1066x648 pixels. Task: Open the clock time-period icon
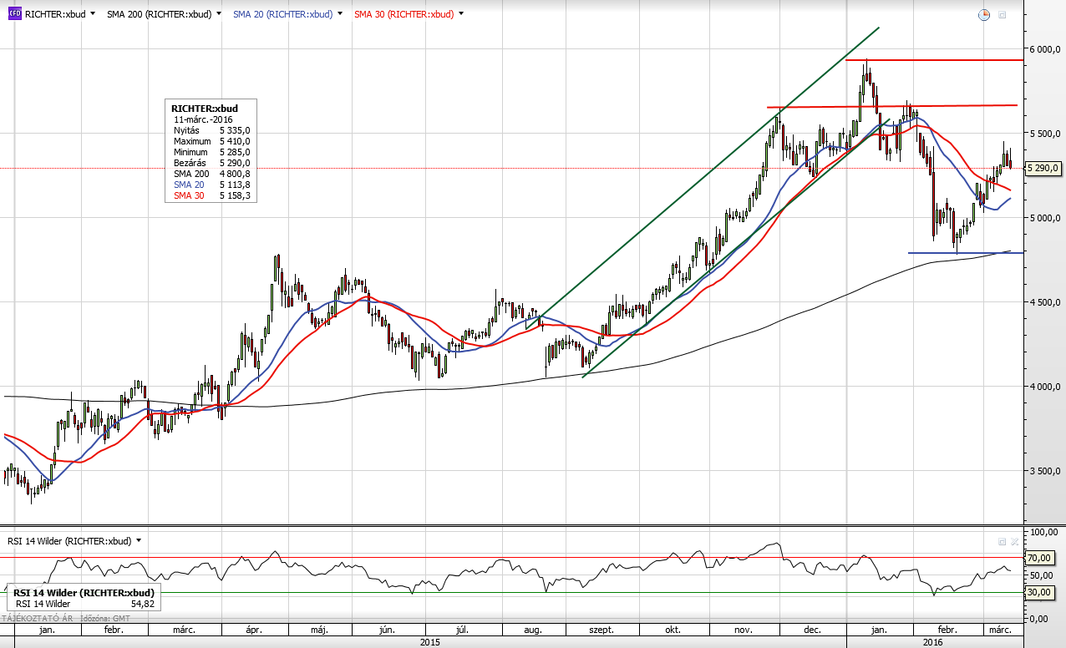tap(984, 15)
